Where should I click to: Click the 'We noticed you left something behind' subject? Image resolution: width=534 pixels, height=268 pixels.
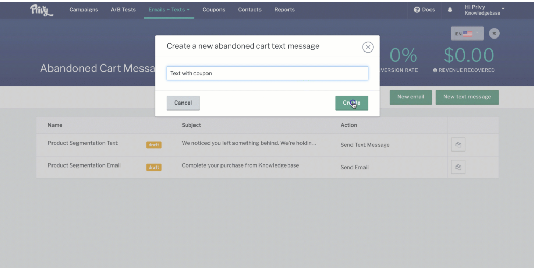point(249,143)
